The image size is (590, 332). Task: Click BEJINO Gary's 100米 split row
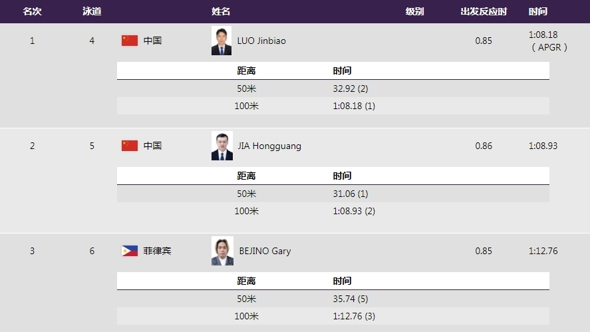pos(333,316)
